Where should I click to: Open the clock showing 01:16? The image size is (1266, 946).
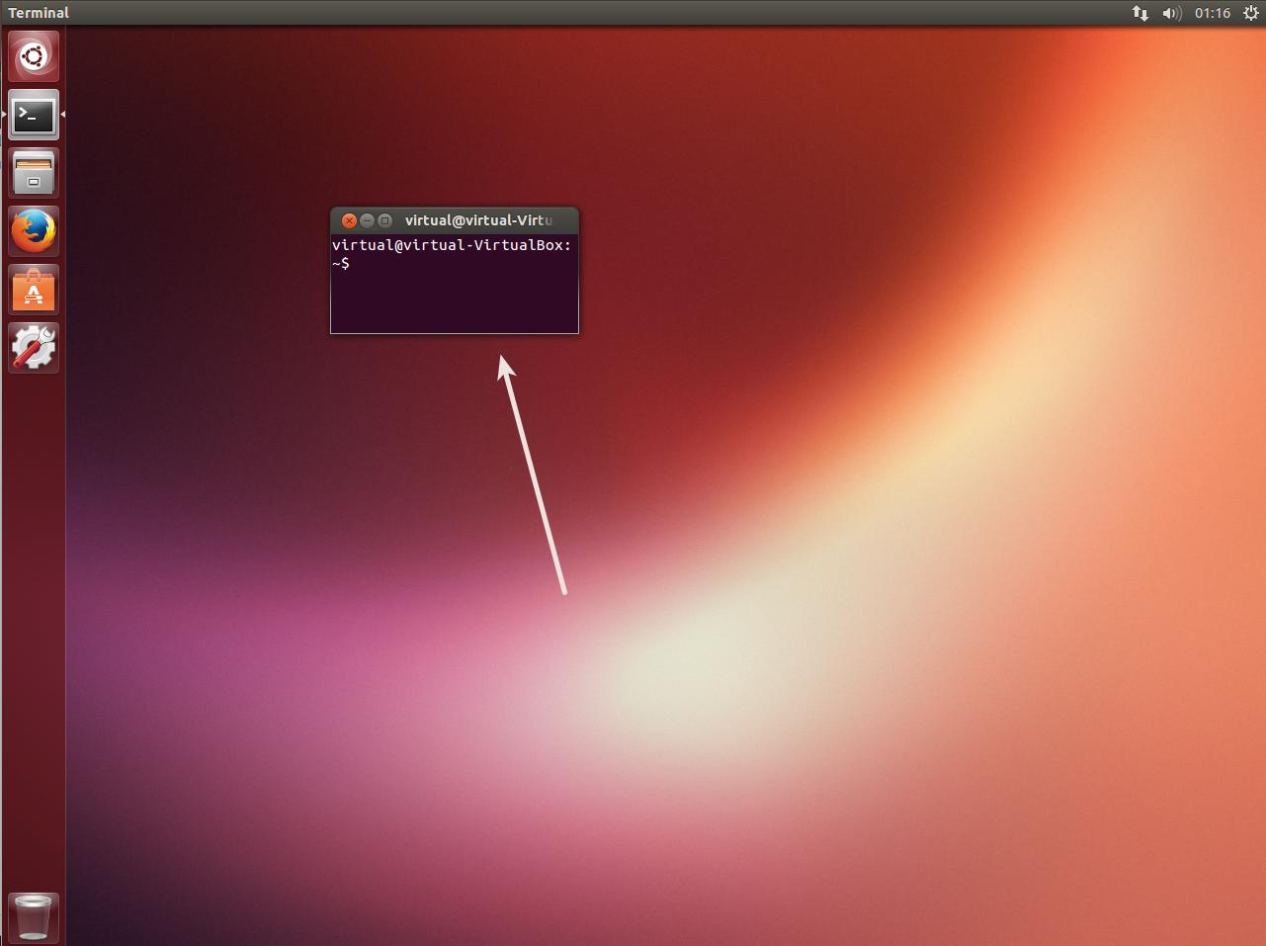[x=1212, y=13]
